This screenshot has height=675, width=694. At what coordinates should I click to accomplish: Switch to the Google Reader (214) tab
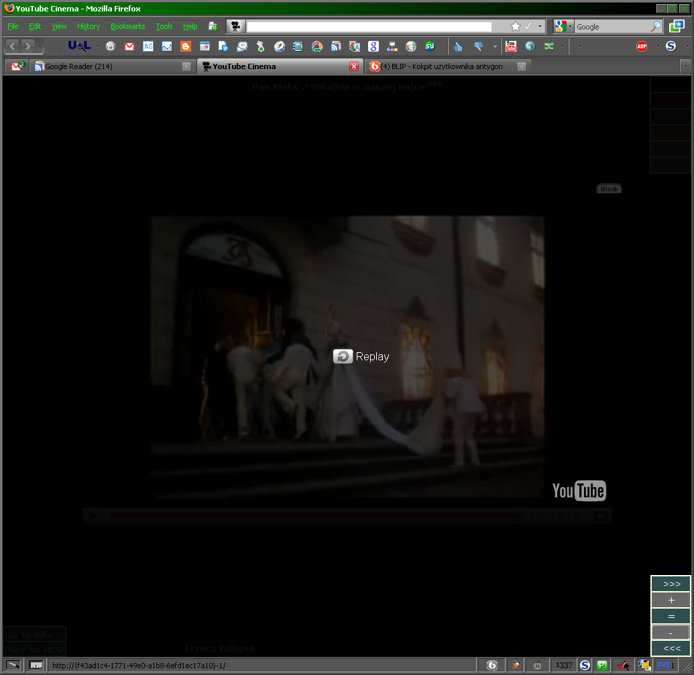coord(113,66)
